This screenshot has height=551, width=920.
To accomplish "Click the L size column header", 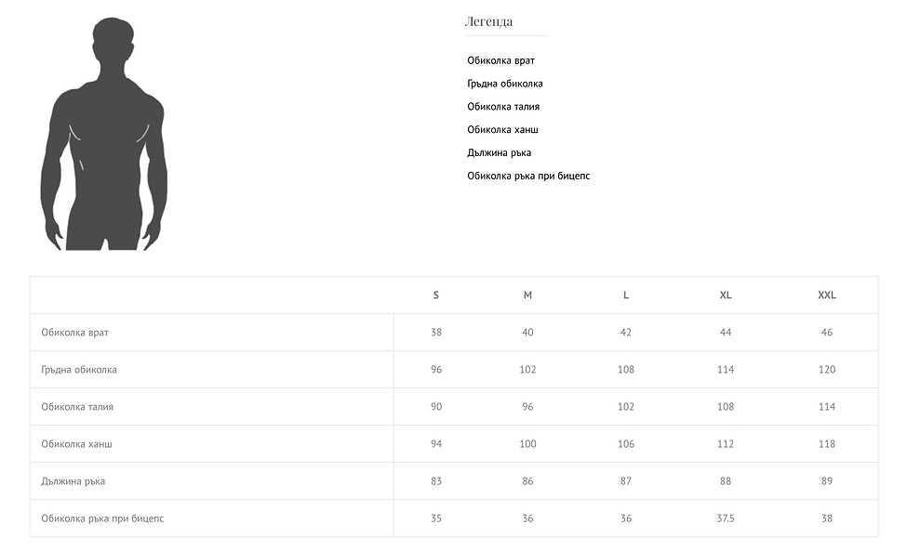I will click(626, 295).
